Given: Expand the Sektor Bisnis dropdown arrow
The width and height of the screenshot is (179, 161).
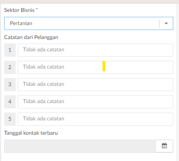Looking at the screenshot, I should click(x=166, y=23).
